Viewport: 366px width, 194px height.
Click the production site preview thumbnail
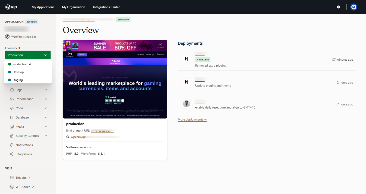coord(115,79)
